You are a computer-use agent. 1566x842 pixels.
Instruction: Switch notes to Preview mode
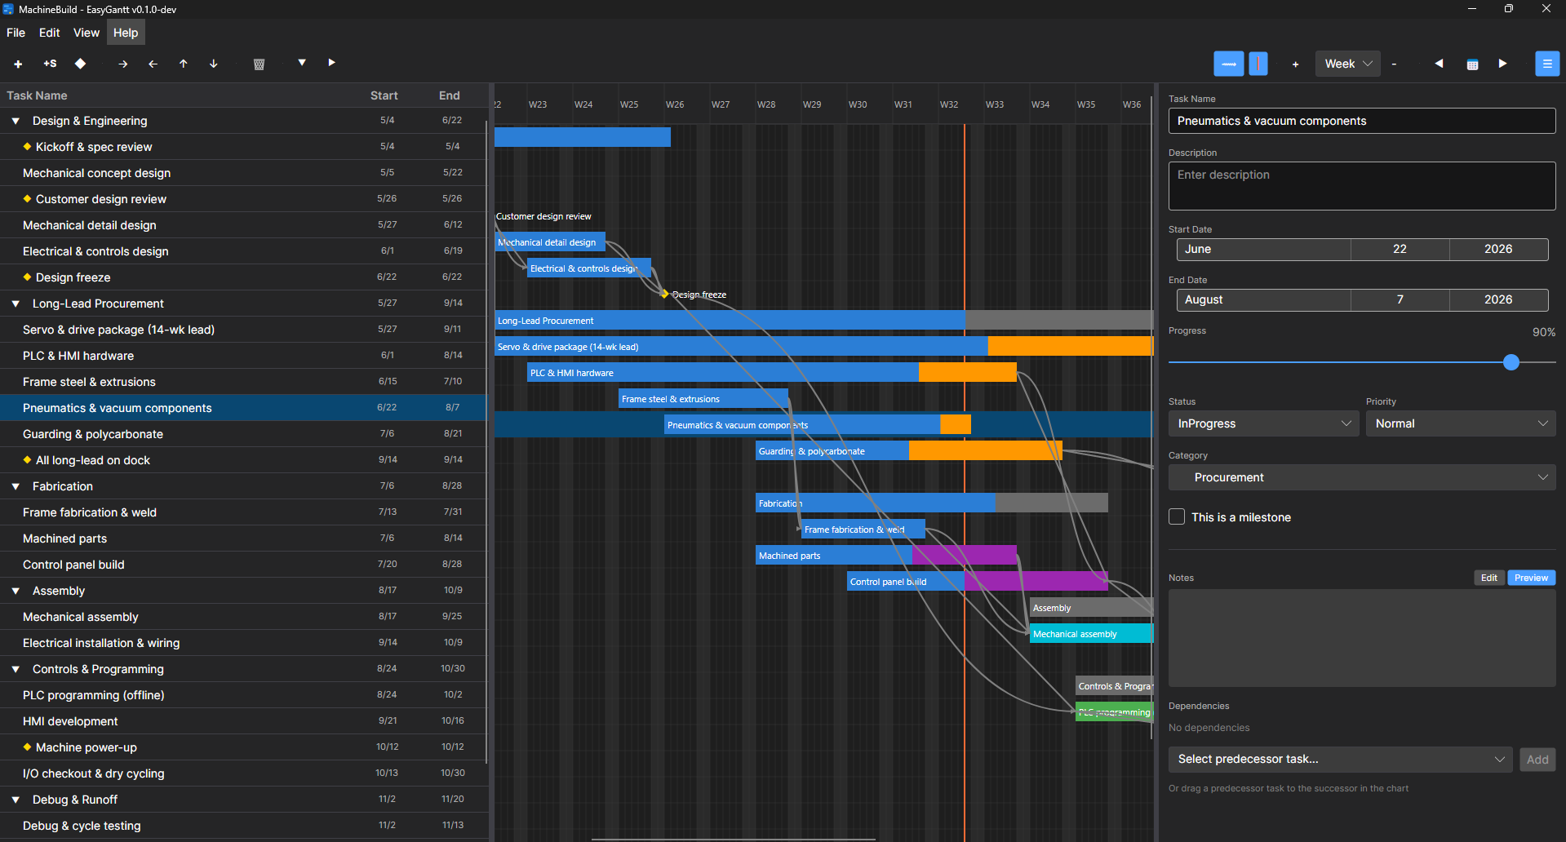pyautogui.click(x=1531, y=578)
